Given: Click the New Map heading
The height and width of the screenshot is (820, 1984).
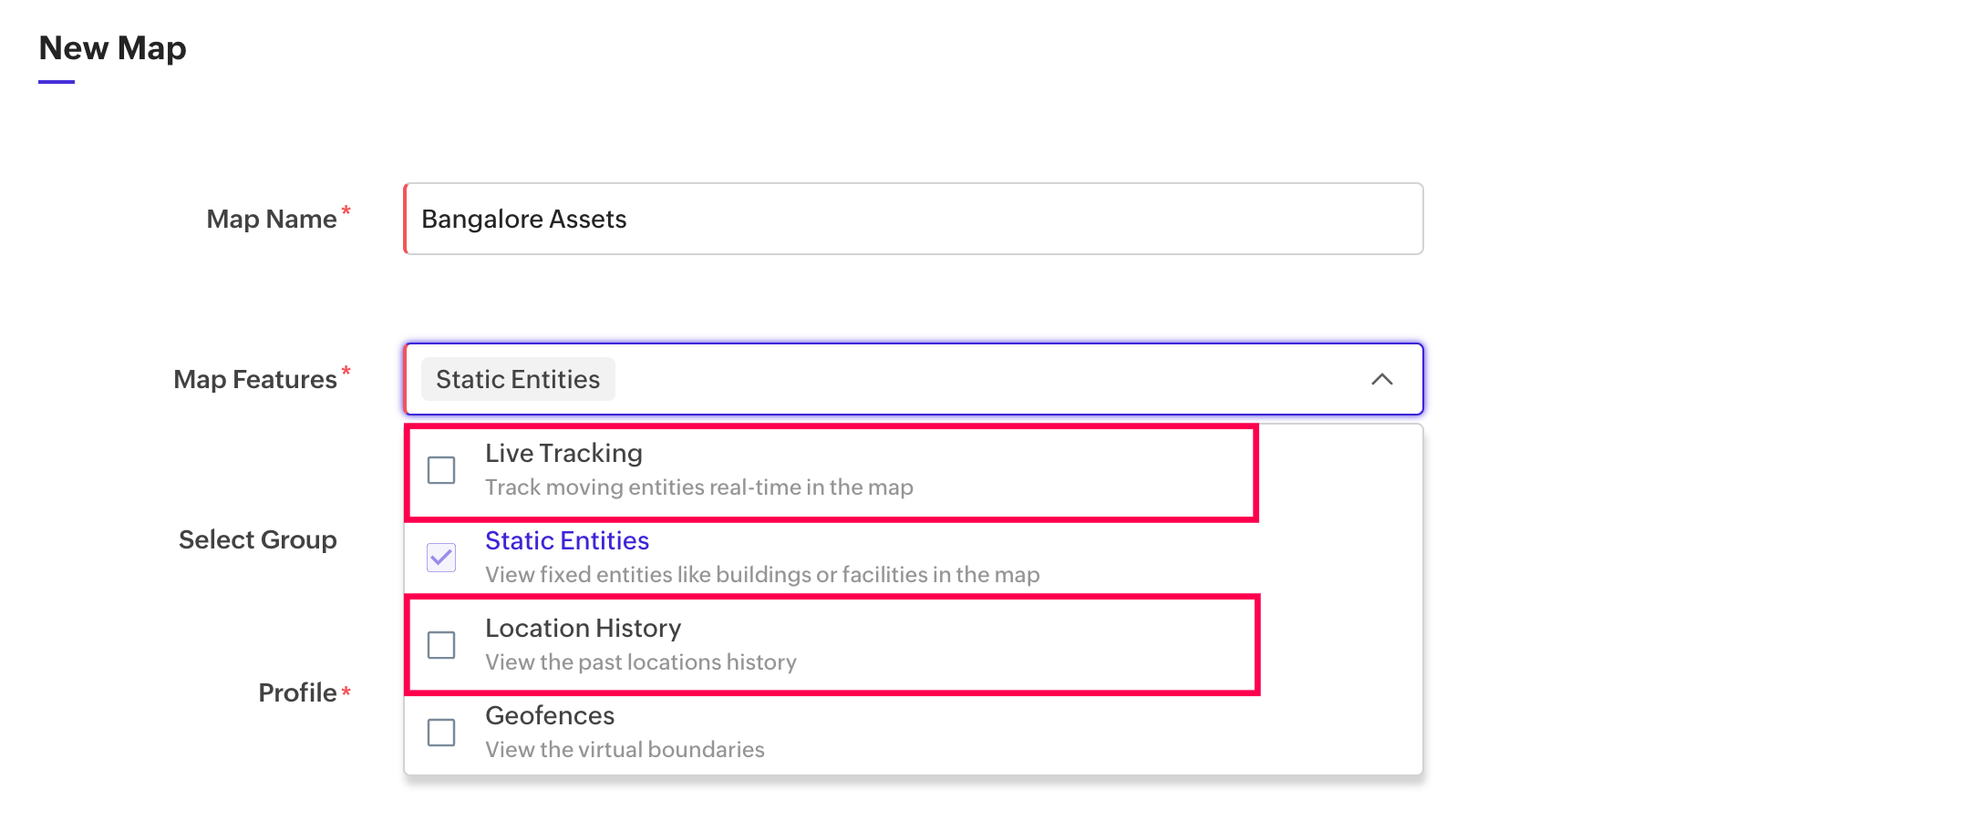Looking at the screenshot, I should click(113, 48).
